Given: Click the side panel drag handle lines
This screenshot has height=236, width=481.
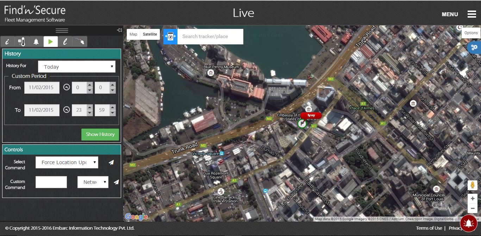Looking at the screenshot, I should click(x=62, y=31).
